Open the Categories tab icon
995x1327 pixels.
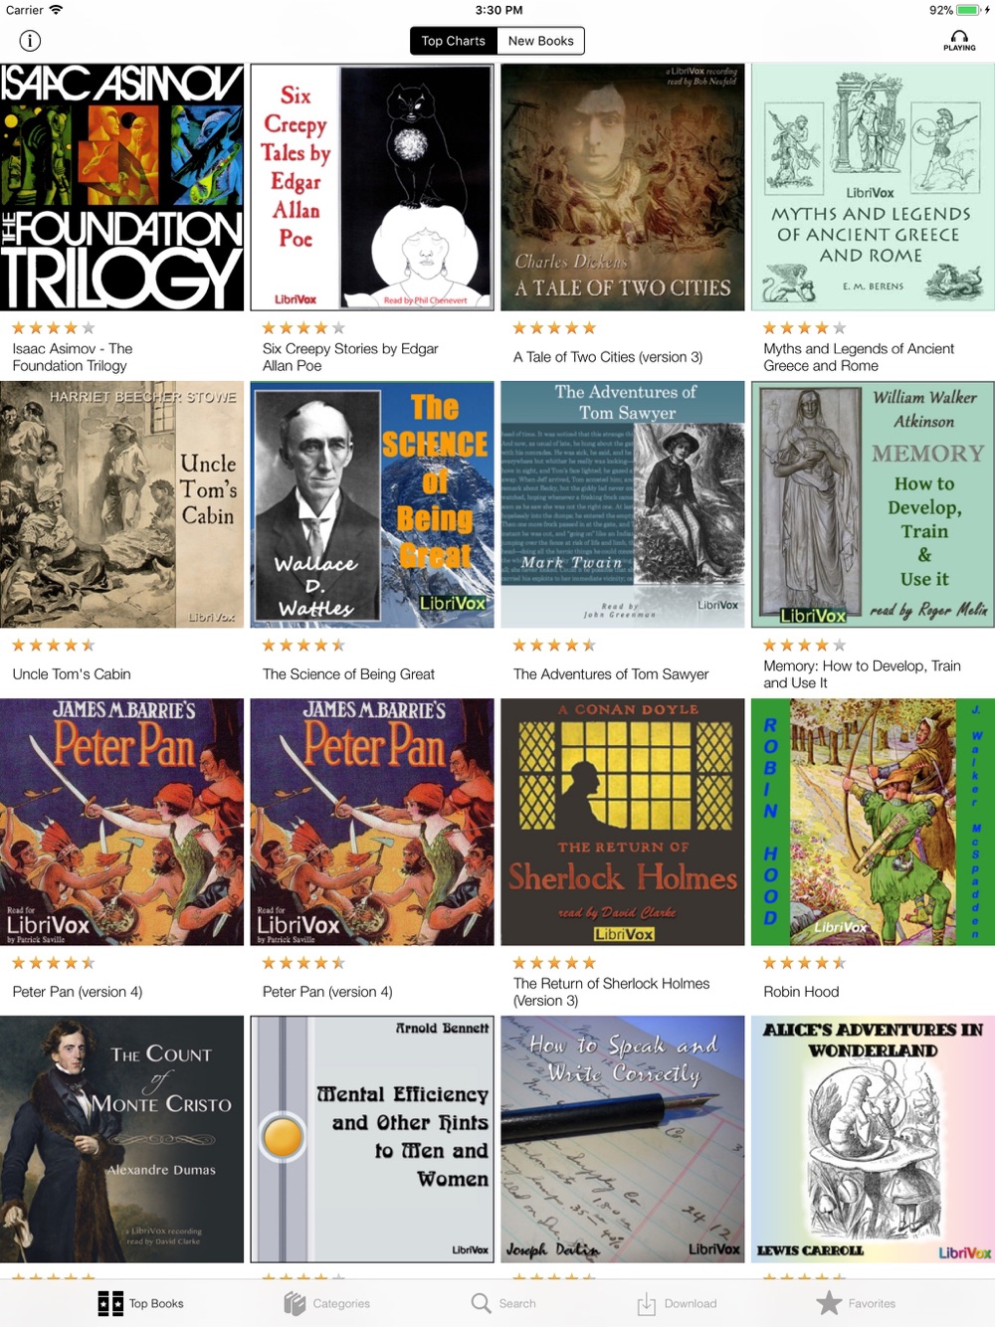(295, 1303)
